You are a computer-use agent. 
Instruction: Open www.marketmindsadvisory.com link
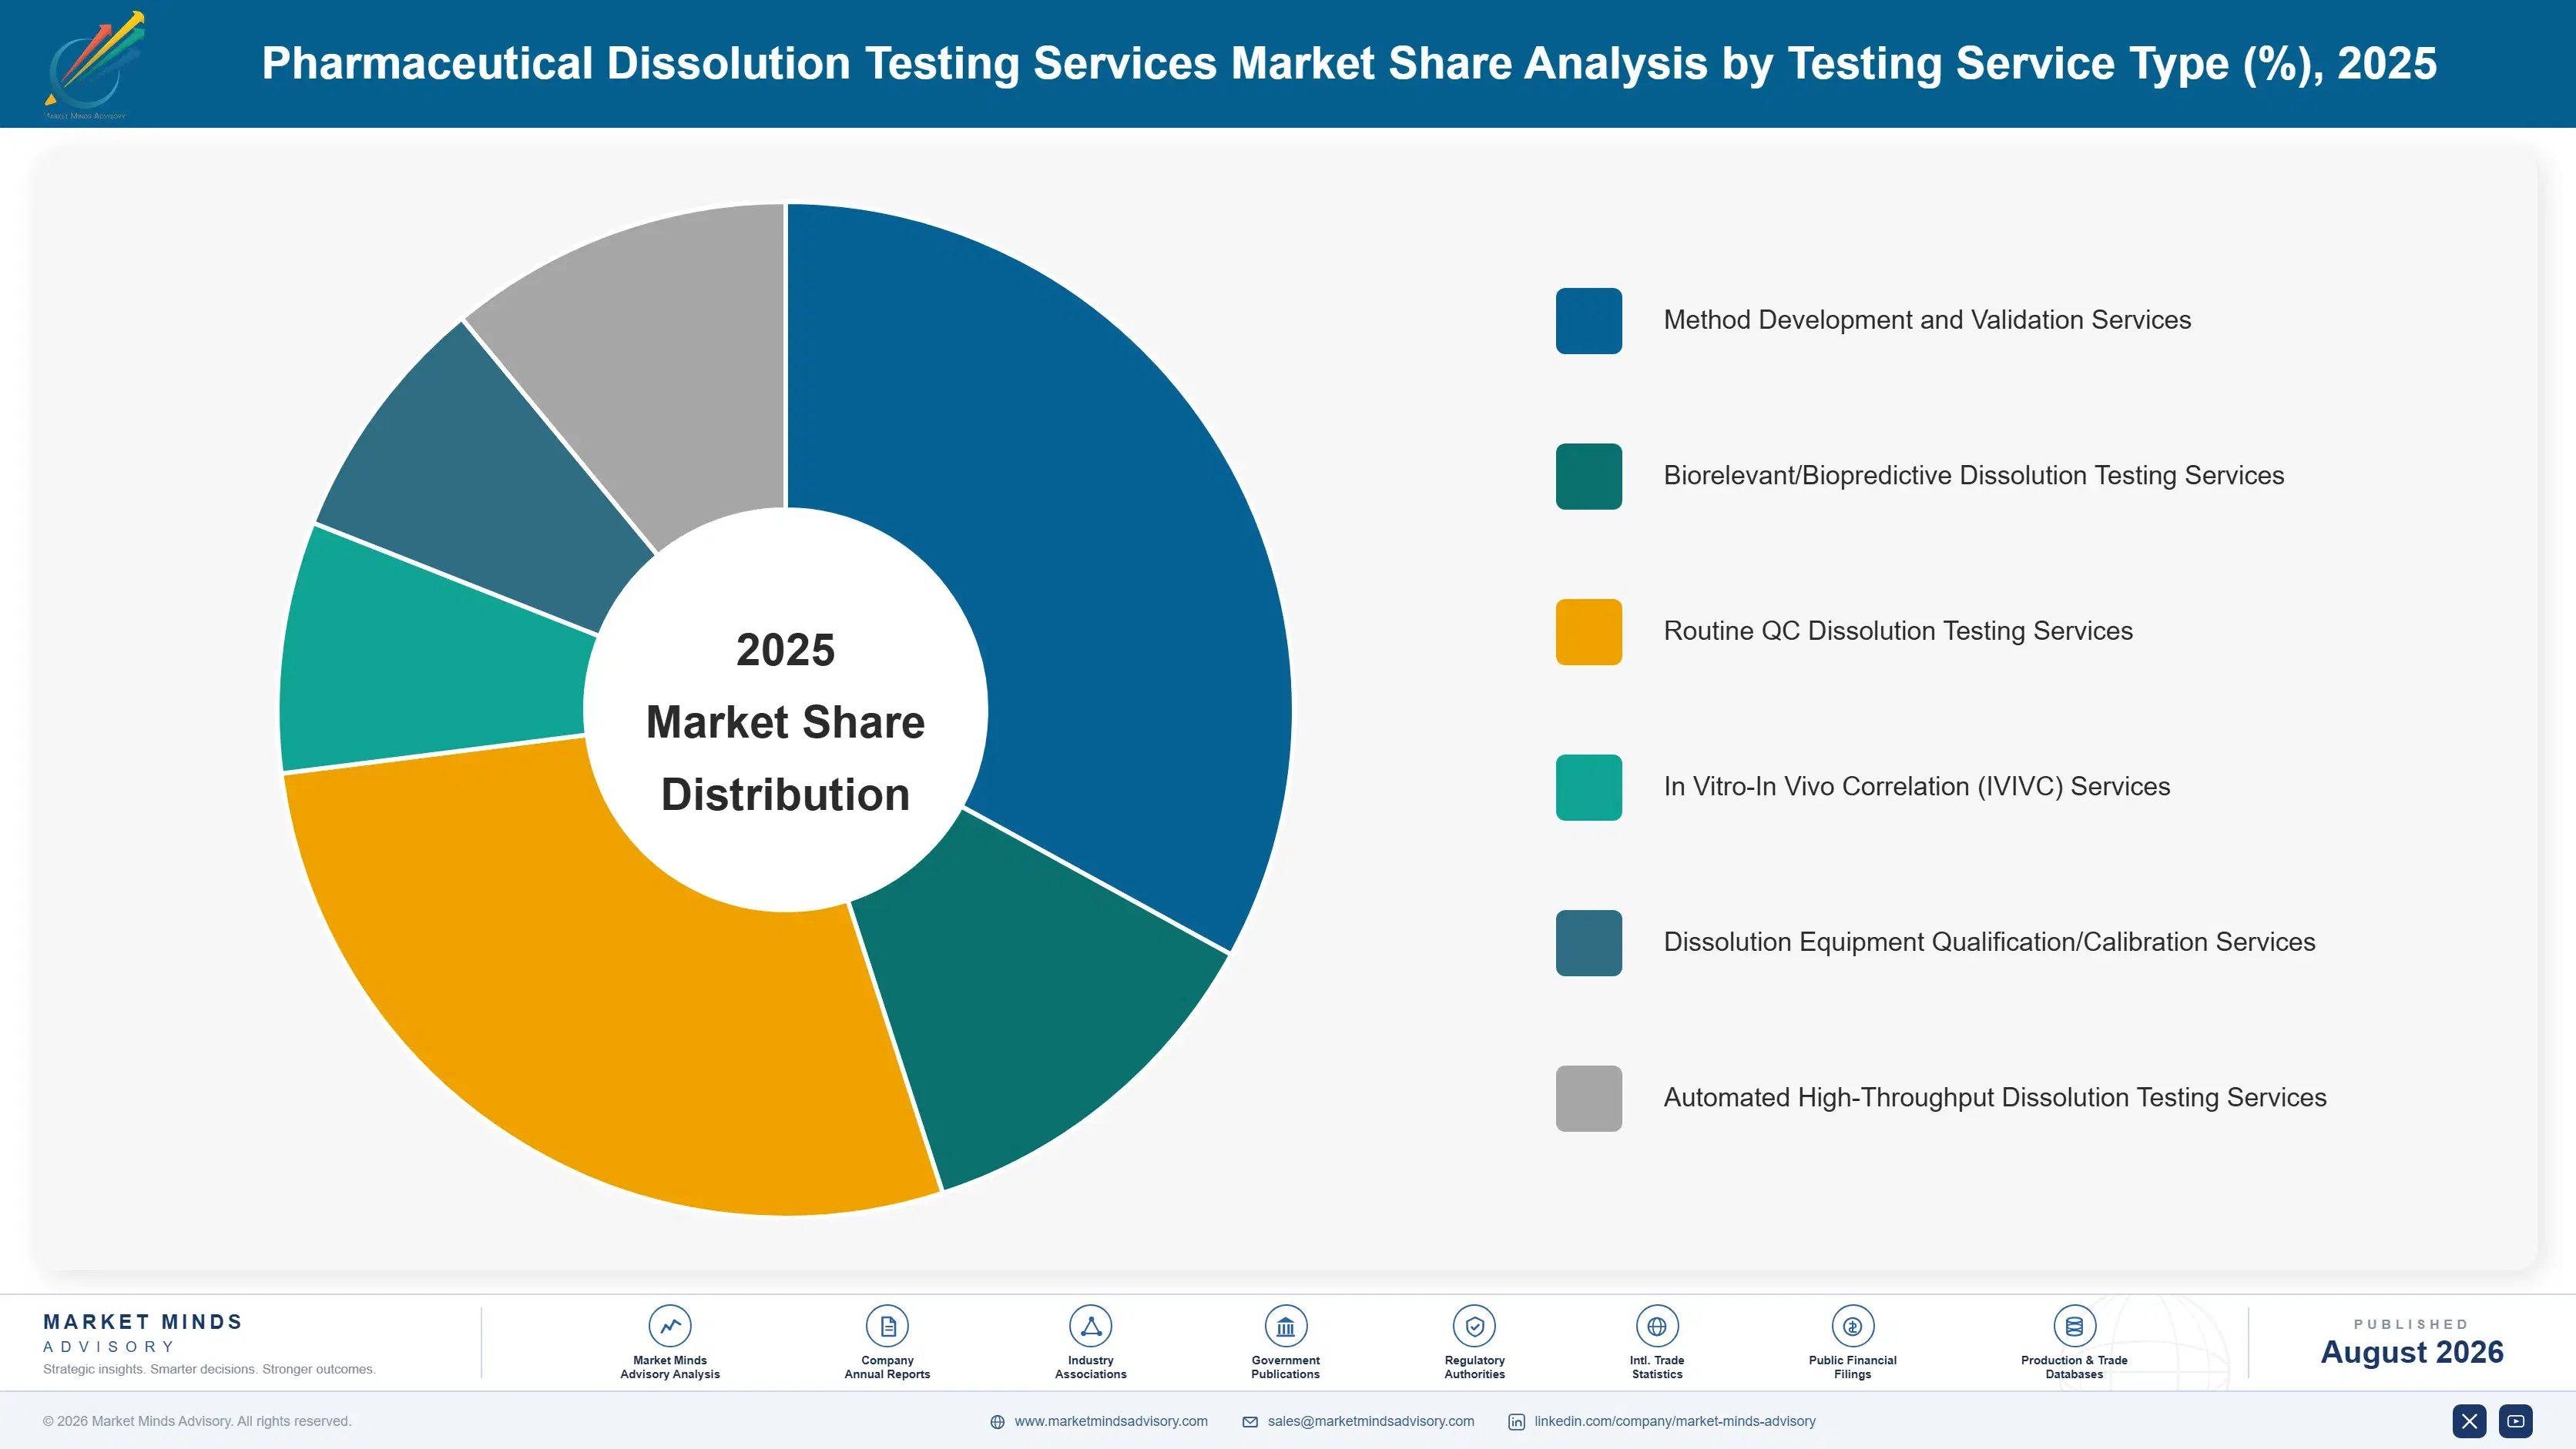[x=1111, y=1421]
